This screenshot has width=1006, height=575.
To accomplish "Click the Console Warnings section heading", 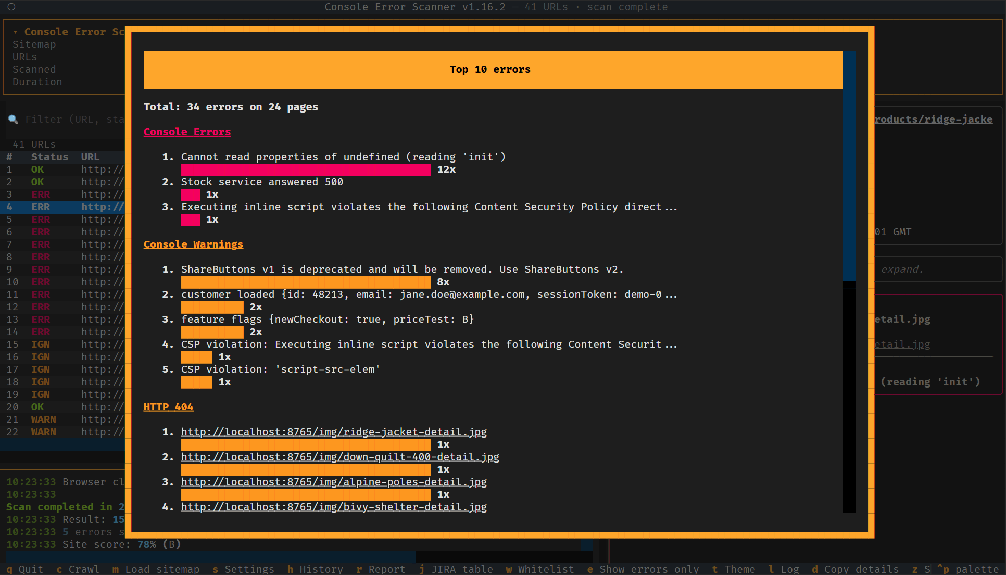I will point(193,244).
